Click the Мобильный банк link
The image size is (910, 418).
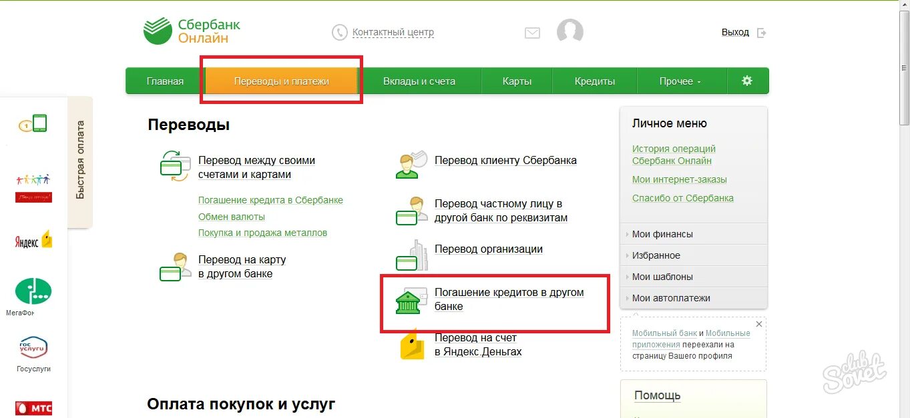point(664,333)
